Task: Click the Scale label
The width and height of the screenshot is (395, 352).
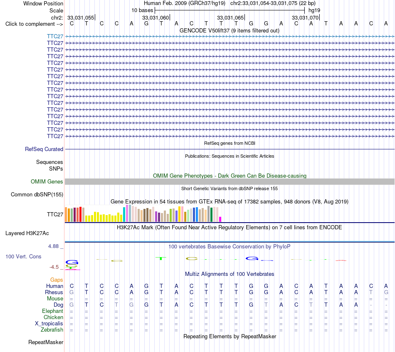Action: pyautogui.click(x=56, y=10)
